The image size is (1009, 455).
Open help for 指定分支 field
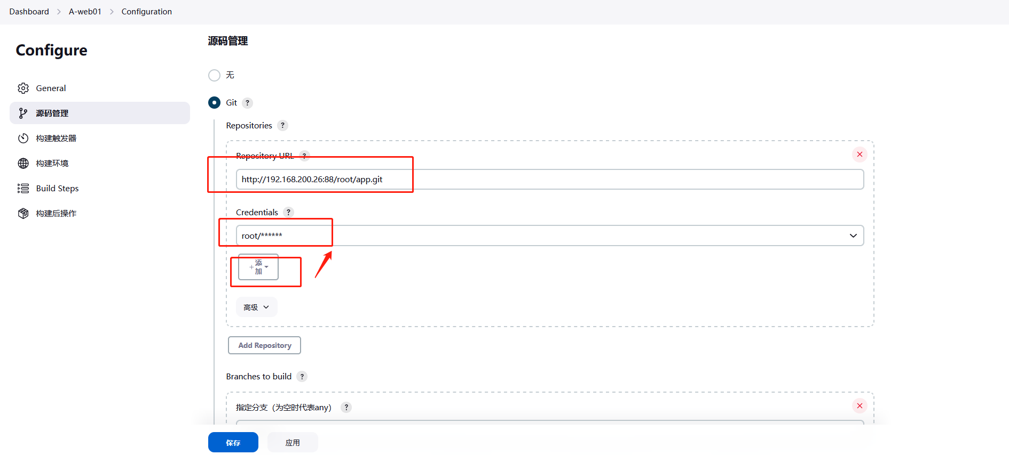click(346, 408)
